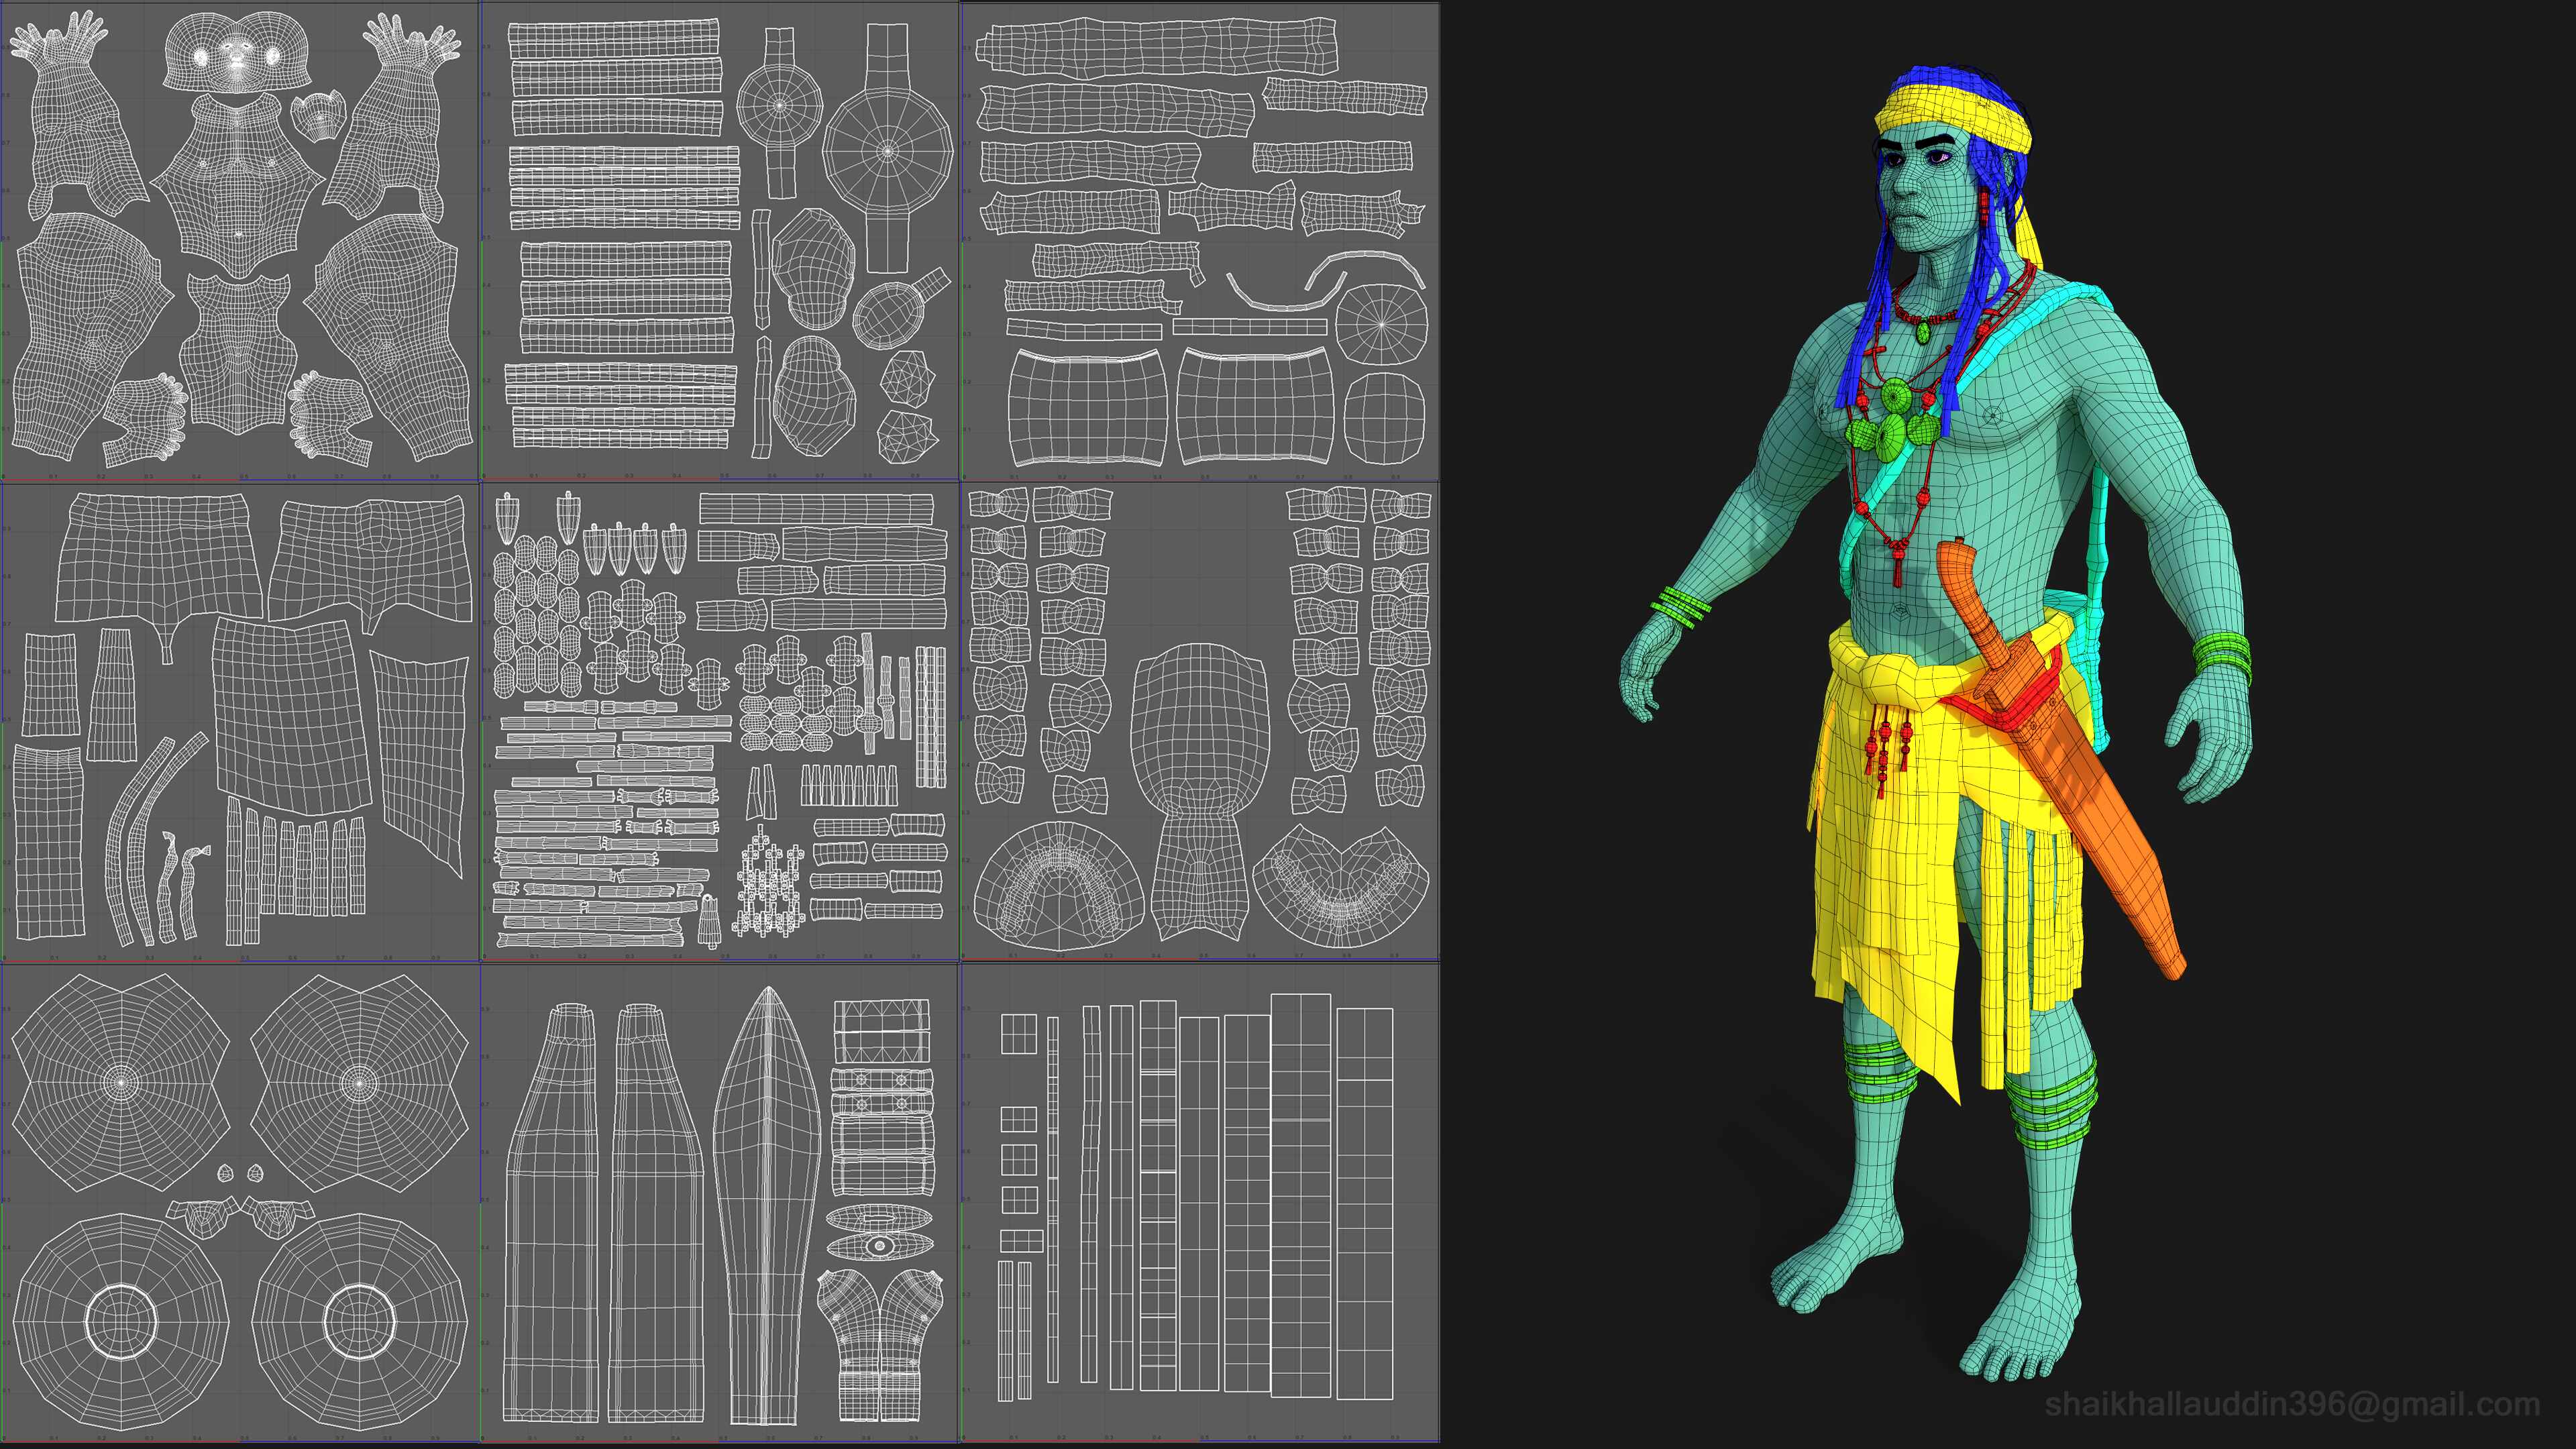
Task: Open the UV tile with ragged cloth strips
Action: (1200, 241)
